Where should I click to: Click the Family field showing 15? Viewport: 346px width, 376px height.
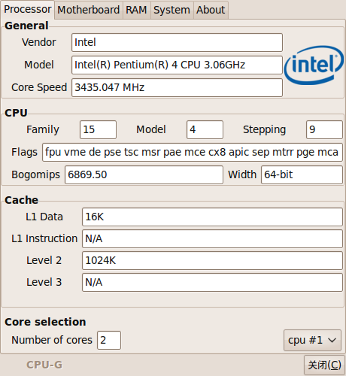[x=98, y=129]
